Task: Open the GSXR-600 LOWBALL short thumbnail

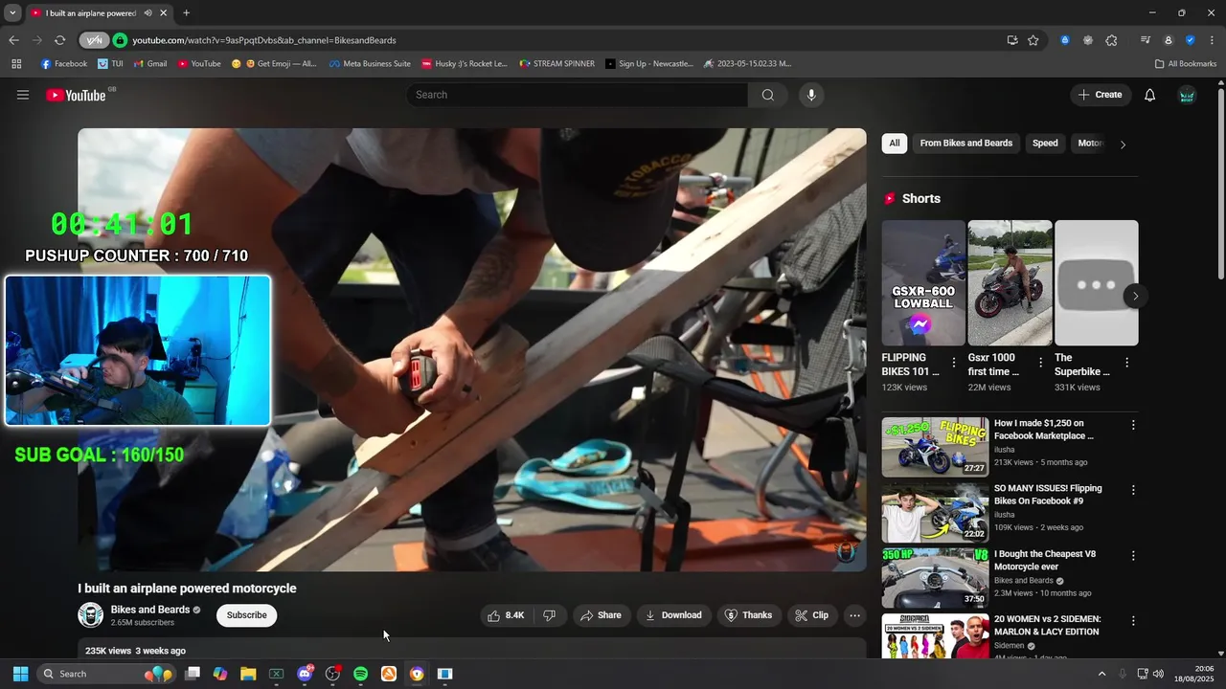Action: coord(923,282)
